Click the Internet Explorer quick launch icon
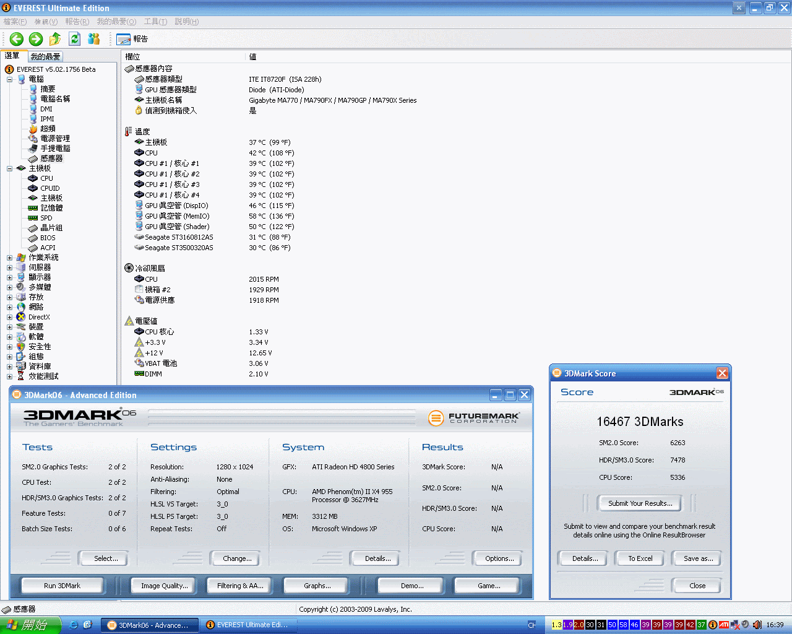Image resolution: width=792 pixels, height=634 pixels. point(74,625)
